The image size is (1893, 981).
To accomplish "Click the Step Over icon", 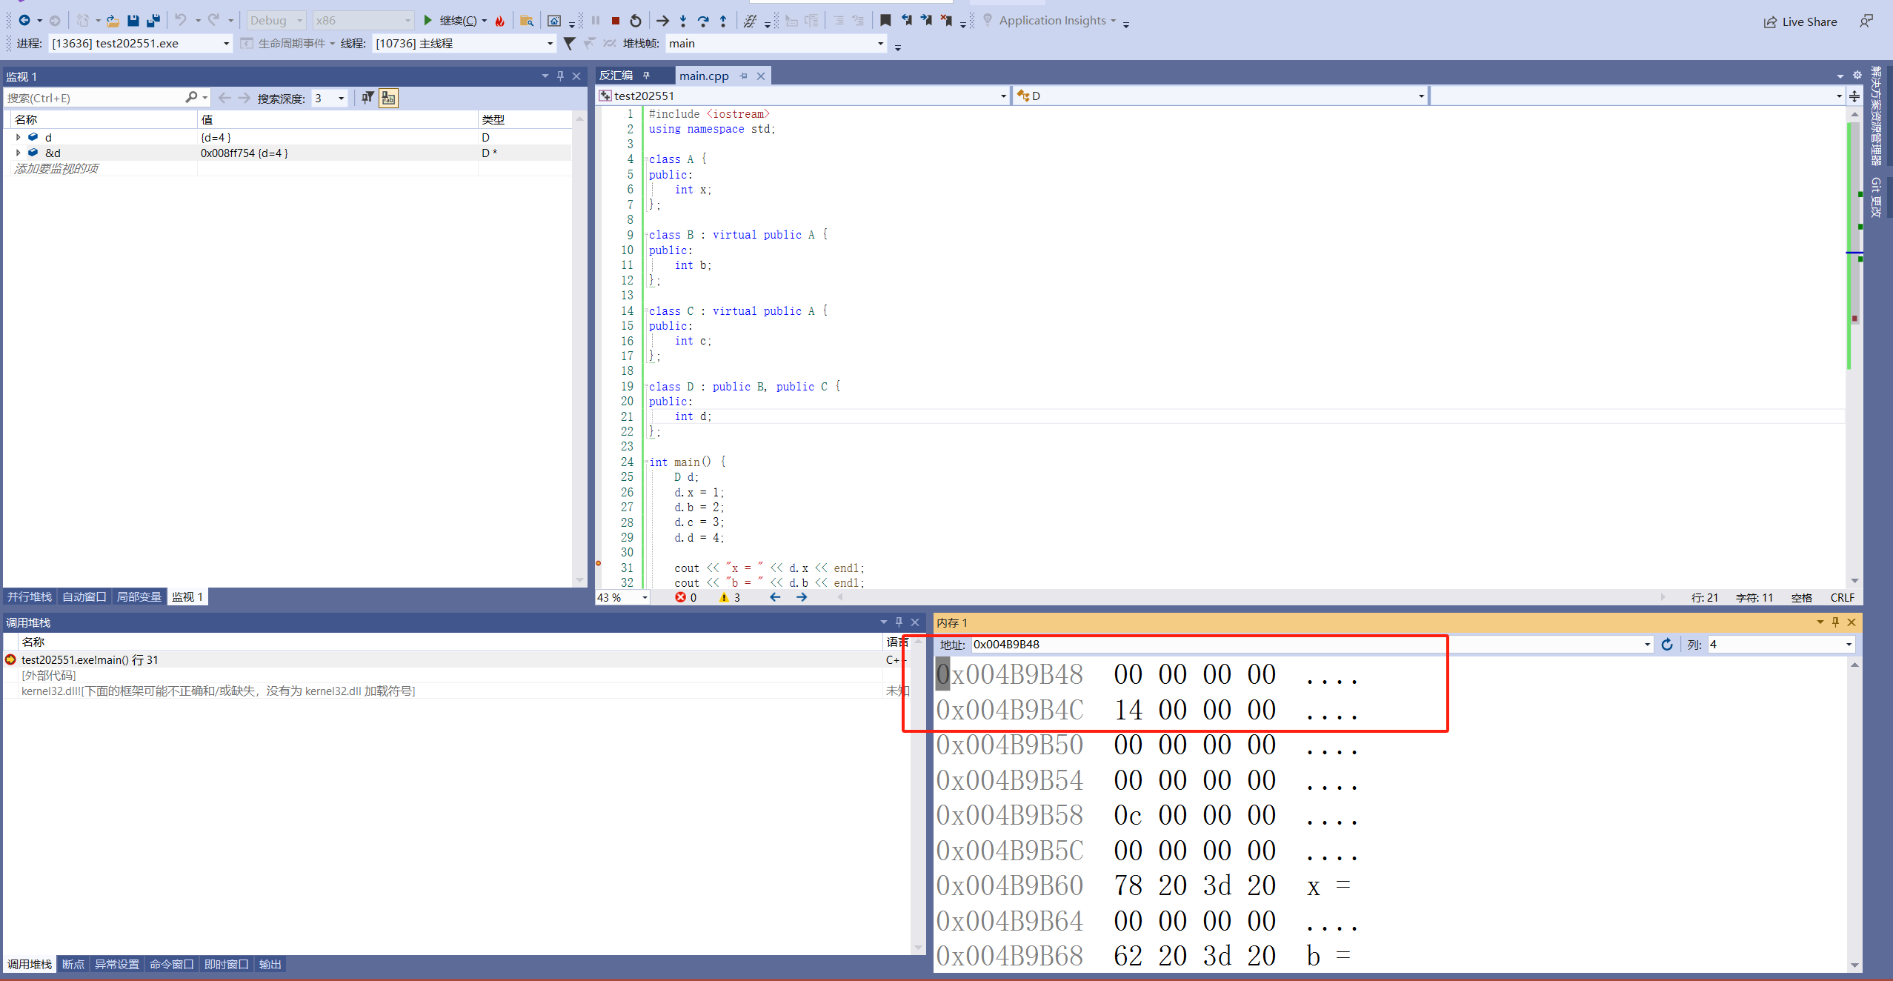I will point(703,21).
